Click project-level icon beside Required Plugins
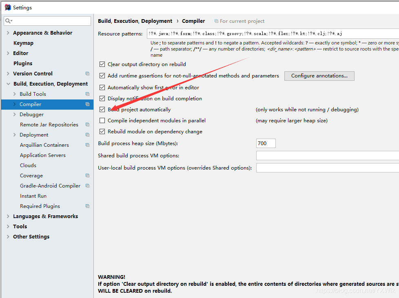This screenshot has width=399, height=298. pos(88,206)
